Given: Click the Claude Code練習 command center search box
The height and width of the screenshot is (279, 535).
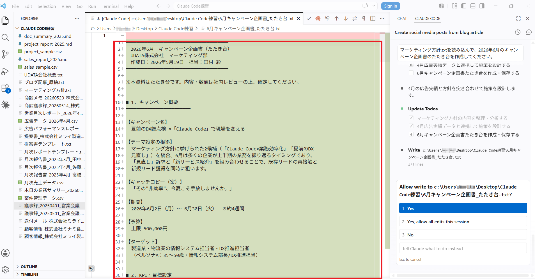Looking at the screenshot, I should click(x=267, y=6).
